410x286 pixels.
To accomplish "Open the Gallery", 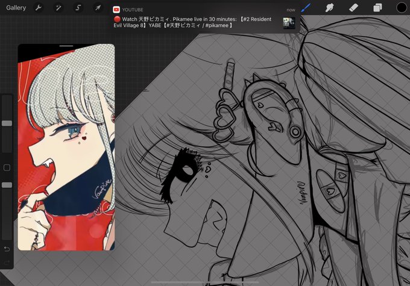I will click(16, 8).
